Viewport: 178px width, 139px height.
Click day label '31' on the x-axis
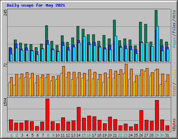(x=167, y=135)
